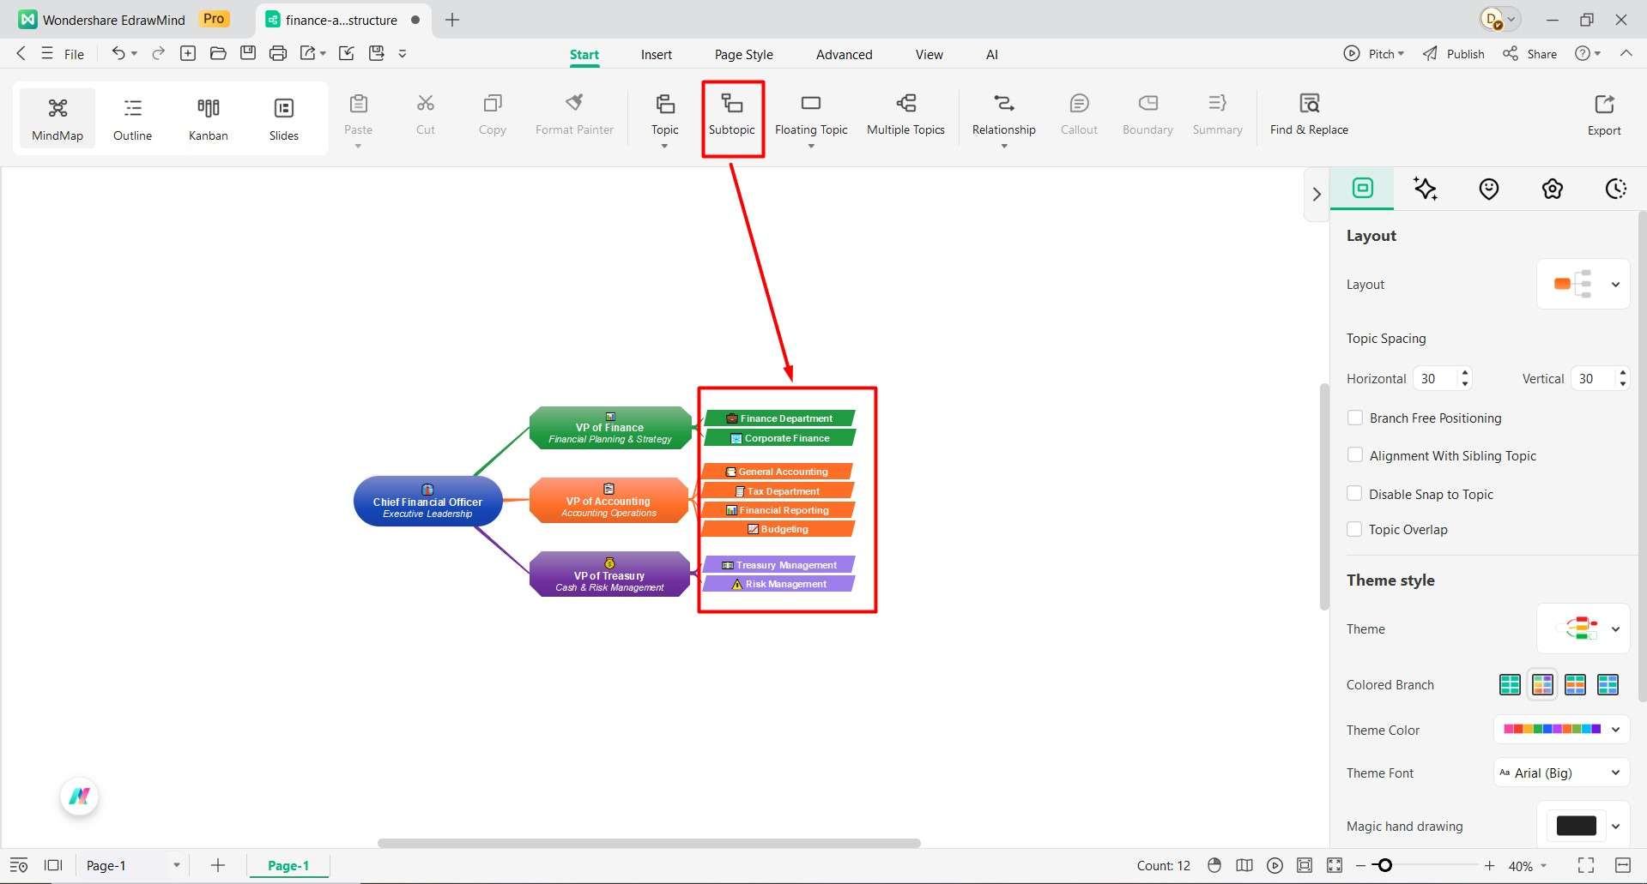
Task: Check Disable Snap to Topic
Action: (1355, 493)
